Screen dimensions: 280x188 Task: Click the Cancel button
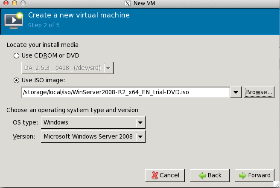click(165, 176)
